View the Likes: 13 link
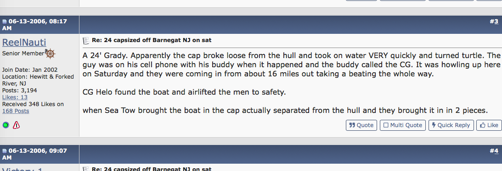Screen dimensions: 502x171 [x=15, y=97]
